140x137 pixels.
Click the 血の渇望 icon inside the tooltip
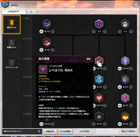pos(43,69)
